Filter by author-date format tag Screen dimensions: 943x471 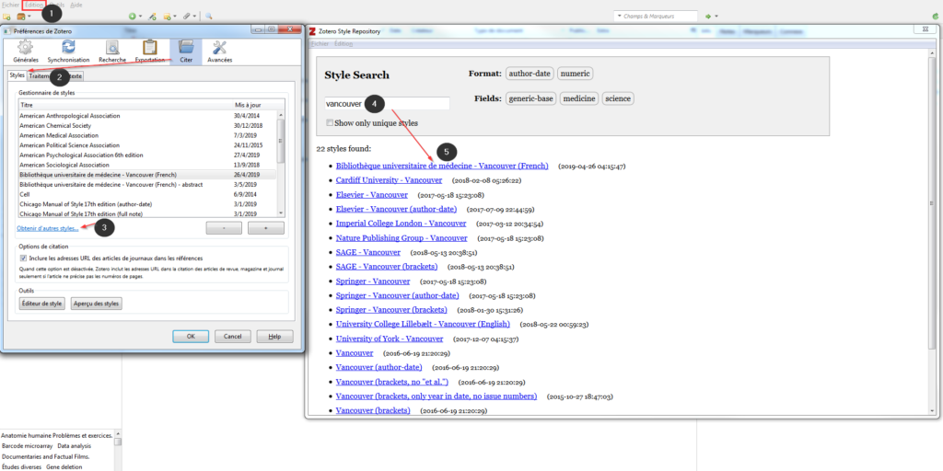click(x=530, y=74)
